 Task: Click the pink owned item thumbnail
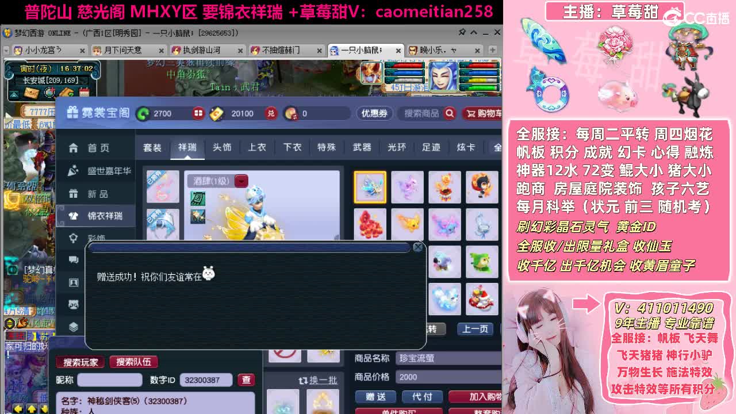coord(163,187)
